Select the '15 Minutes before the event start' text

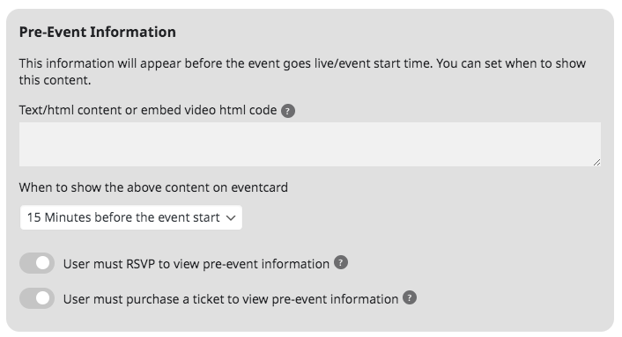(x=123, y=217)
